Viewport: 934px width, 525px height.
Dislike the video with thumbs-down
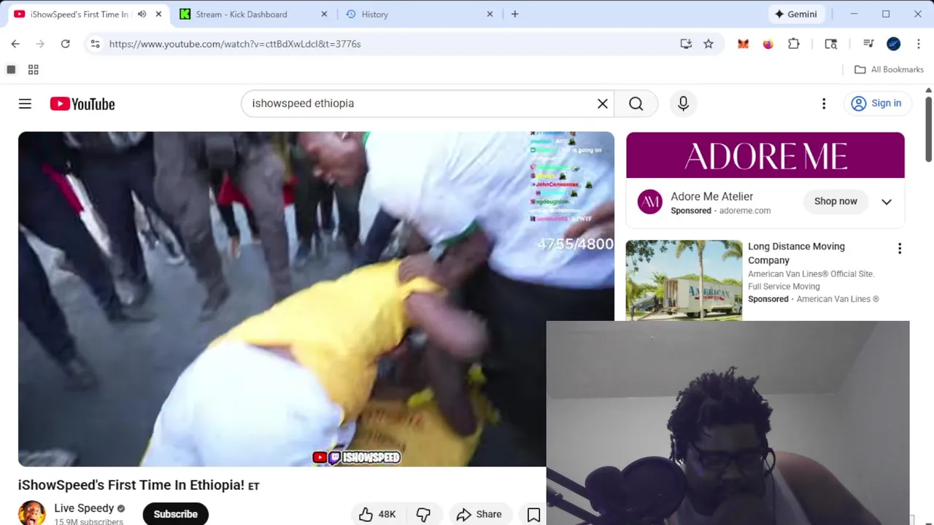point(423,514)
